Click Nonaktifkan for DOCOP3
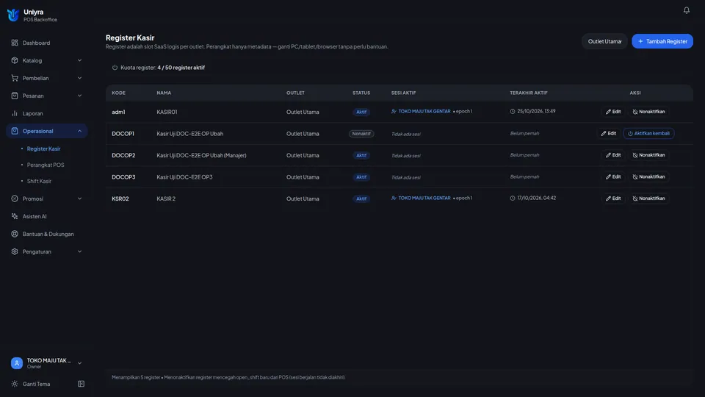 (648, 176)
